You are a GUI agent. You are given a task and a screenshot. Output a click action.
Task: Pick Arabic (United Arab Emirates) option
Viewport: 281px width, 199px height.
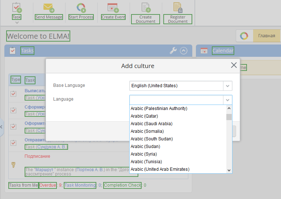tap(160, 169)
